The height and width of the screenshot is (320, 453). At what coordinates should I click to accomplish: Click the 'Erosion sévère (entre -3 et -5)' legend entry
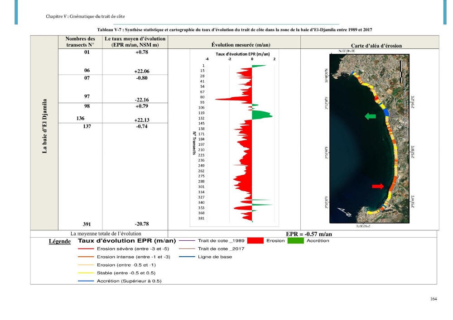click(123, 249)
